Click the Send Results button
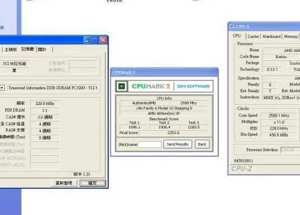300x215 pixels. [x=178, y=144]
